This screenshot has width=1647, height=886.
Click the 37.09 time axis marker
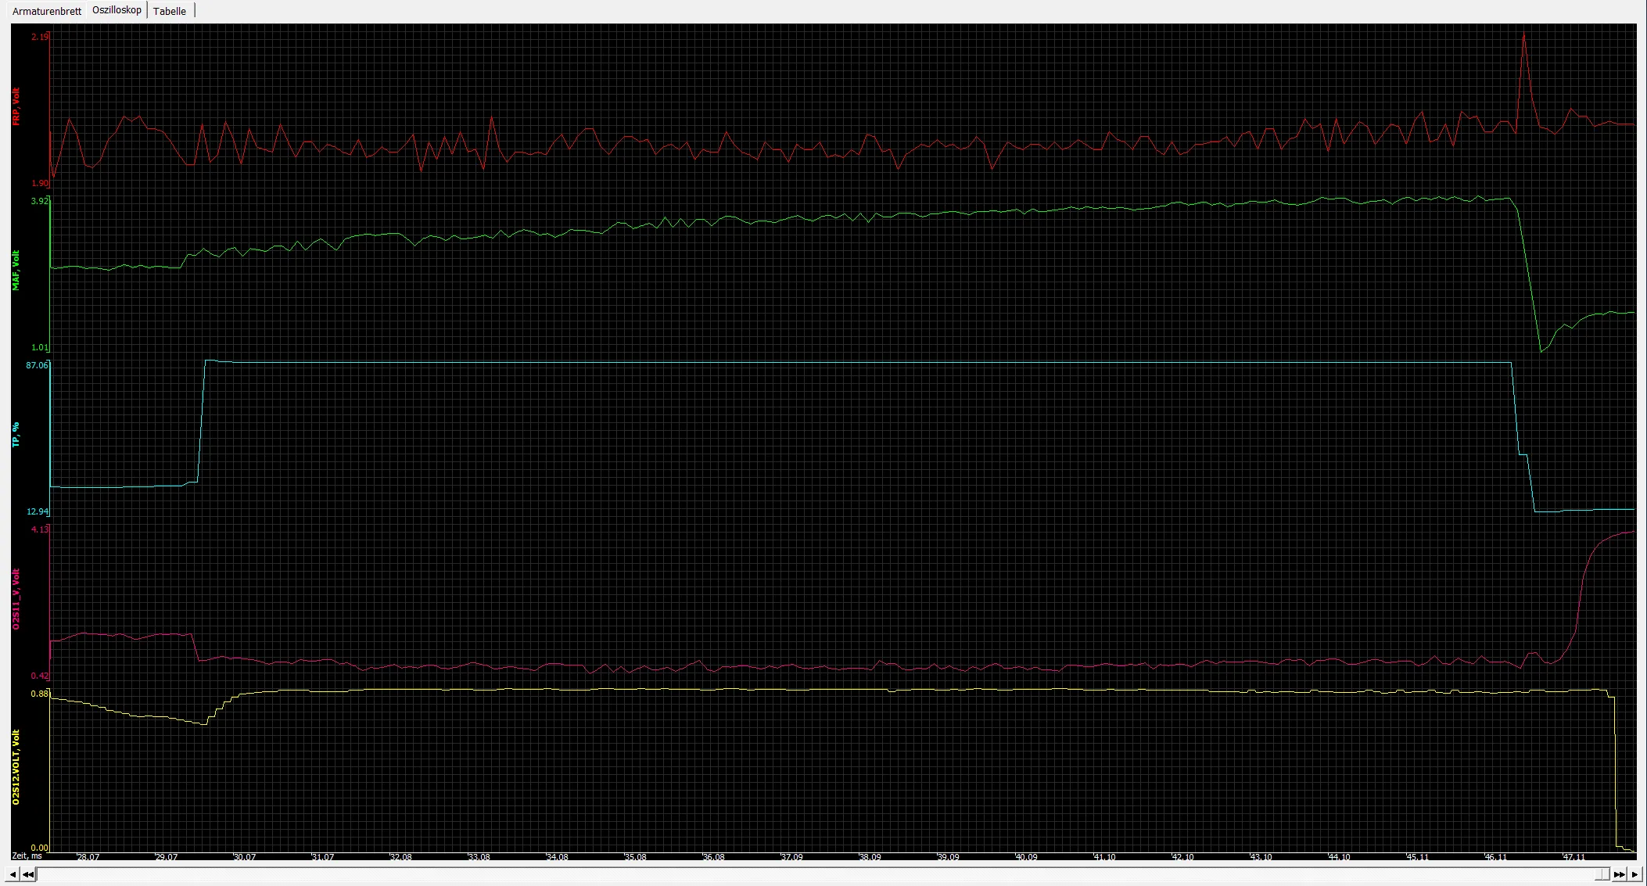pyautogui.click(x=791, y=857)
